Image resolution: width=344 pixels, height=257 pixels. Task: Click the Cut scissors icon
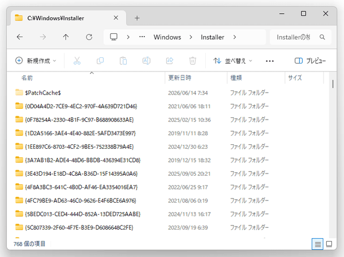tap(77, 61)
